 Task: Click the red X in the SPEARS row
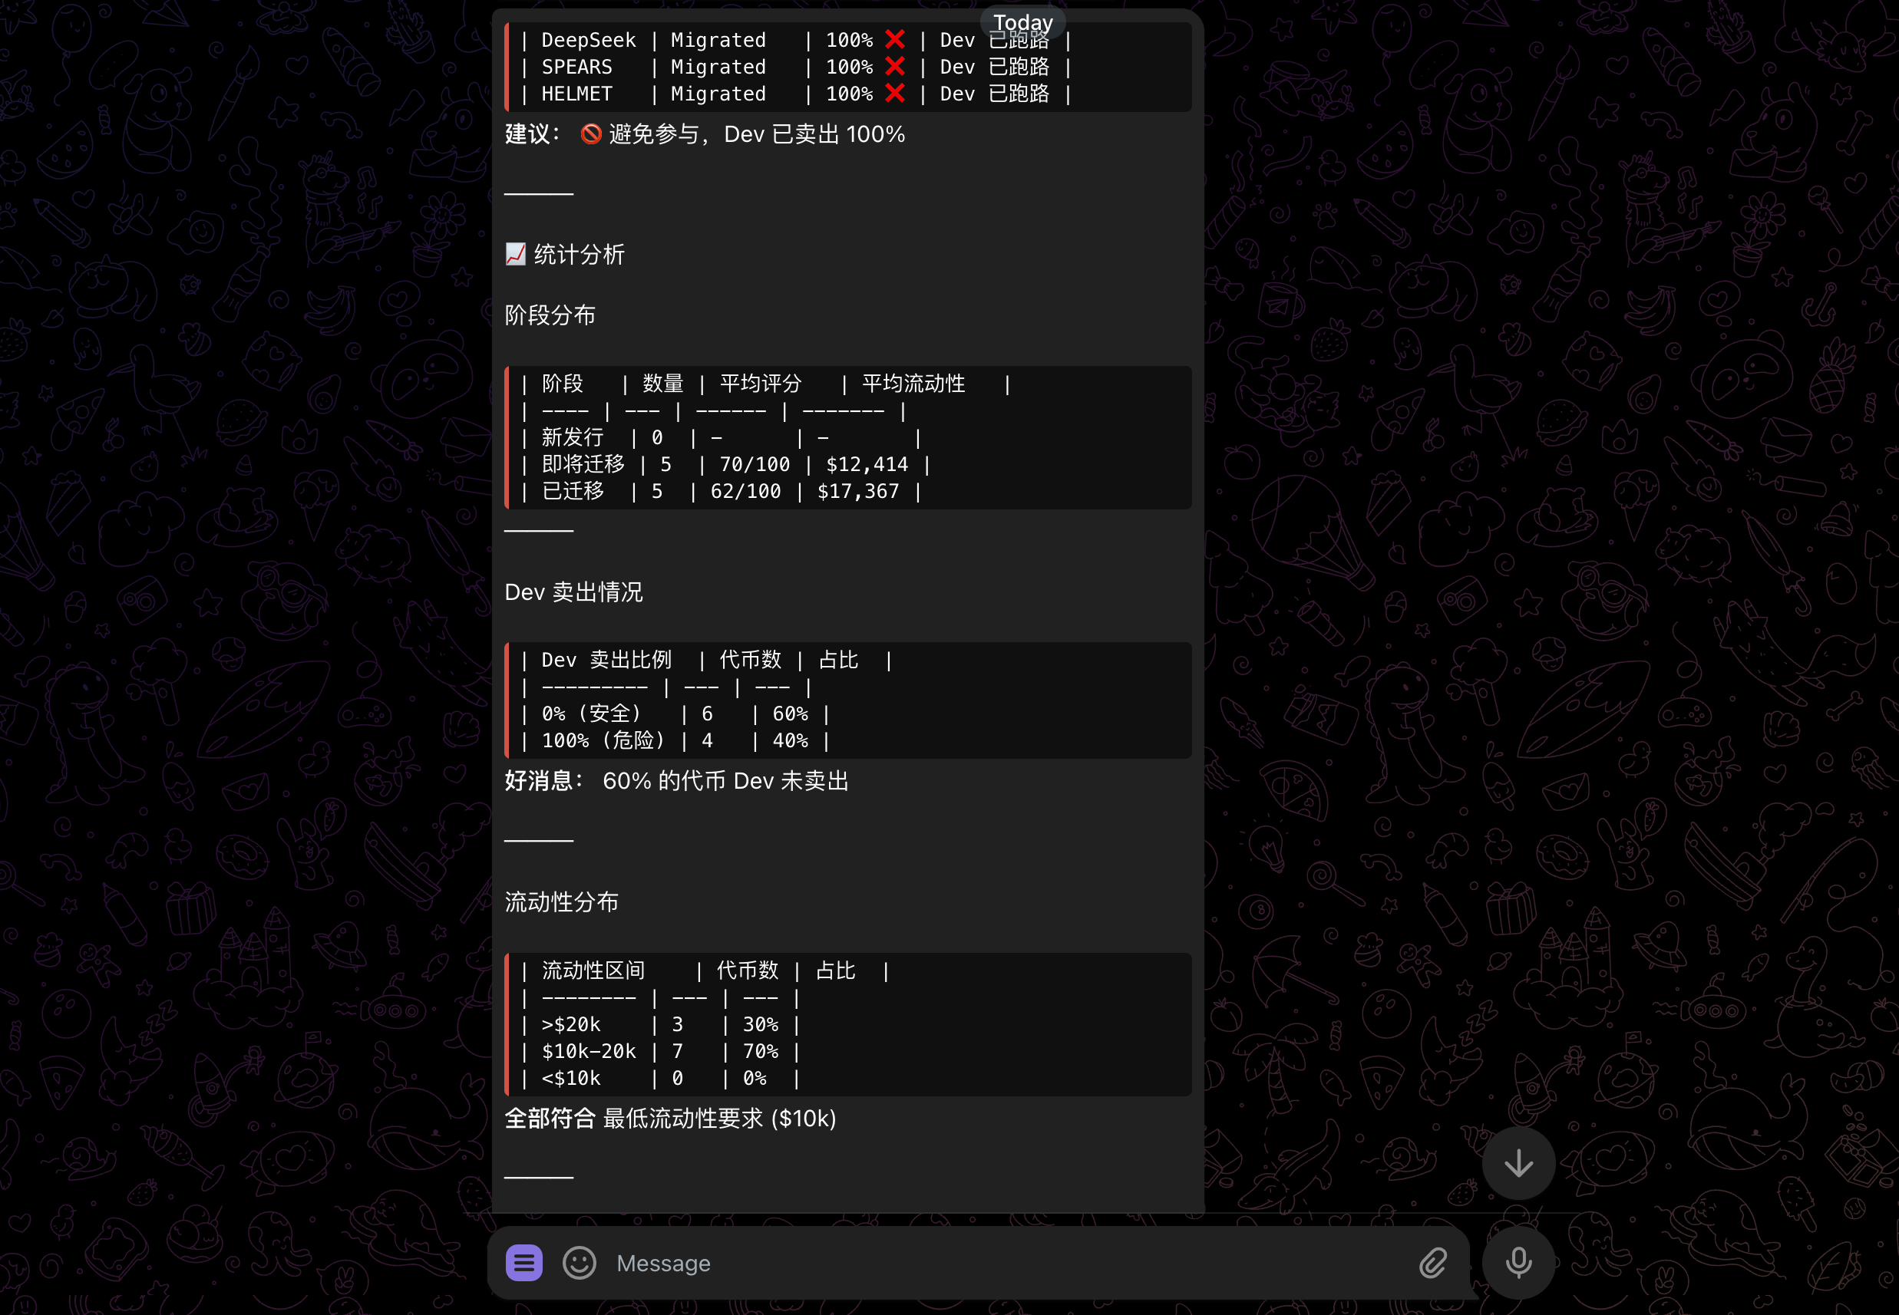click(894, 67)
